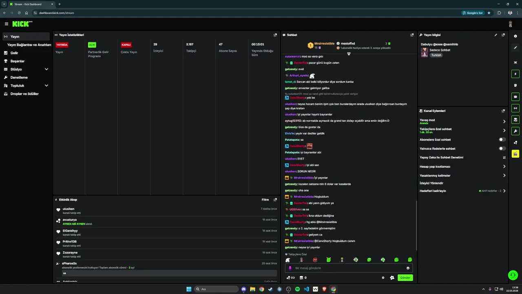Click the Turkish language tag

point(436,55)
